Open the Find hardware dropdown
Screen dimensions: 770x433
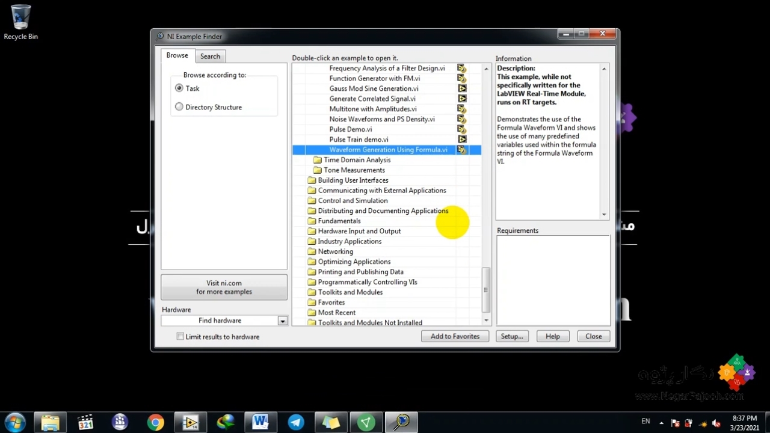click(x=282, y=321)
